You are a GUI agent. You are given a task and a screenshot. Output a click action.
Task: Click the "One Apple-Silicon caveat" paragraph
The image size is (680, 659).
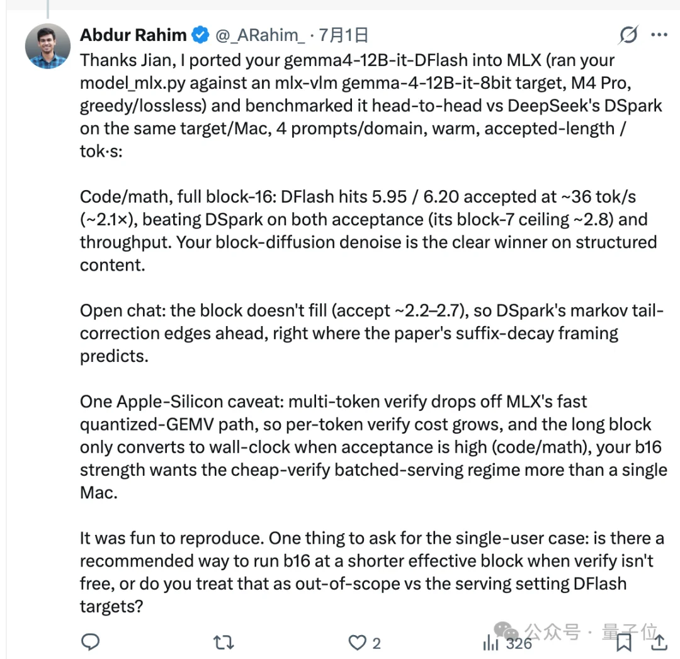point(373,447)
